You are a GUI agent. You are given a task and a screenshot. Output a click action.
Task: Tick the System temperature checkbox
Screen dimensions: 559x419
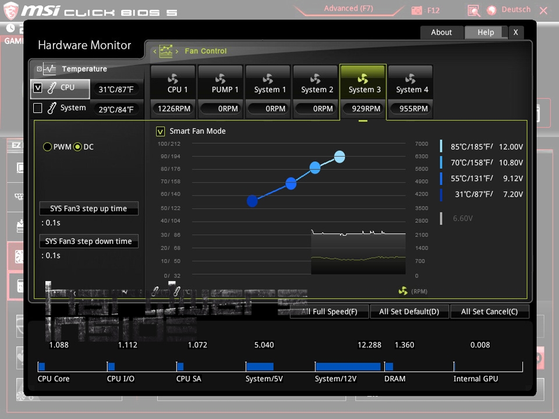37,108
